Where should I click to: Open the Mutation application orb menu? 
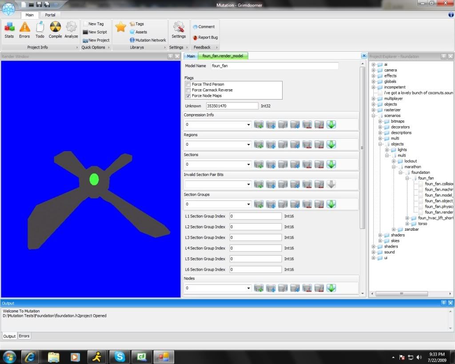tap(8, 9)
